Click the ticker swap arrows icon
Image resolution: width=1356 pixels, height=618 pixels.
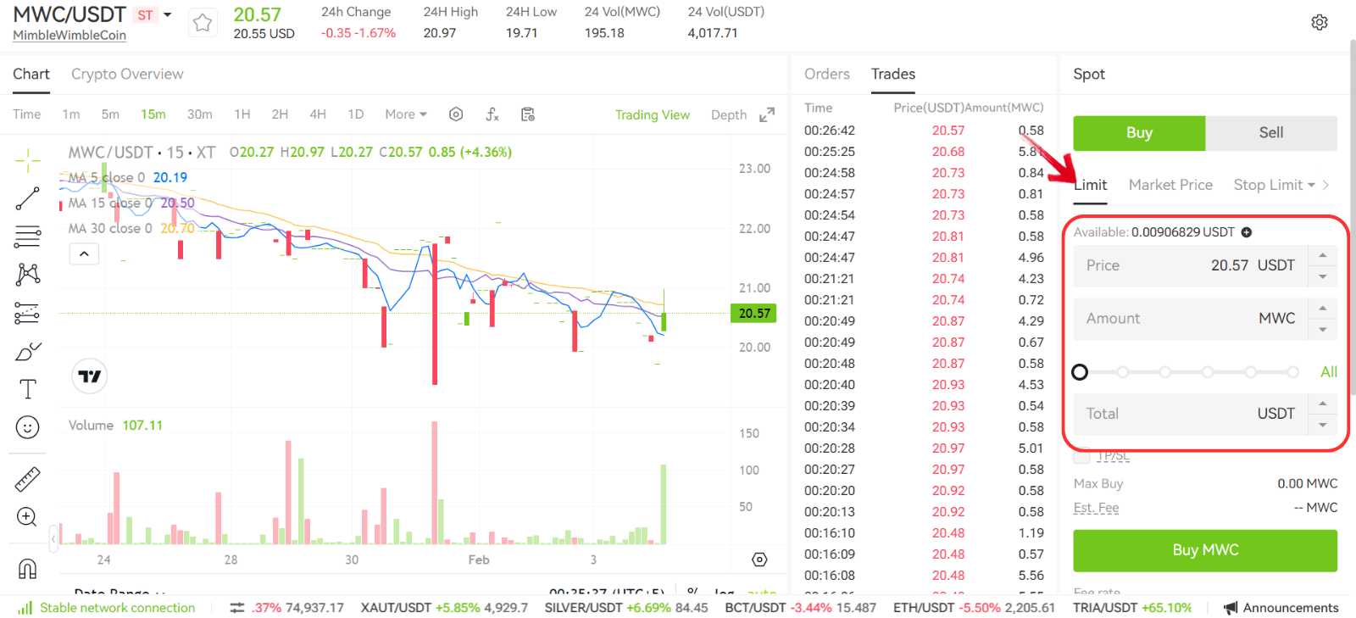click(237, 608)
